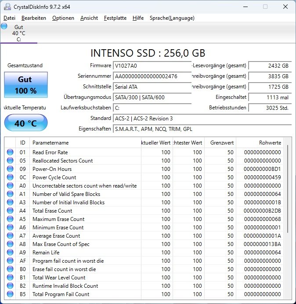
Task: Click status orb beside Total Wear Level Count
Action: [x=10, y=277]
